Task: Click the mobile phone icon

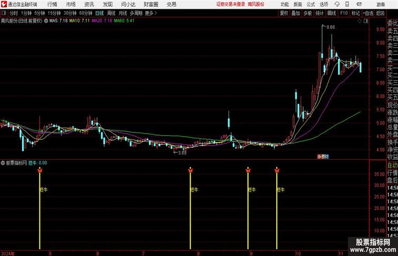Action: coord(347,4)
